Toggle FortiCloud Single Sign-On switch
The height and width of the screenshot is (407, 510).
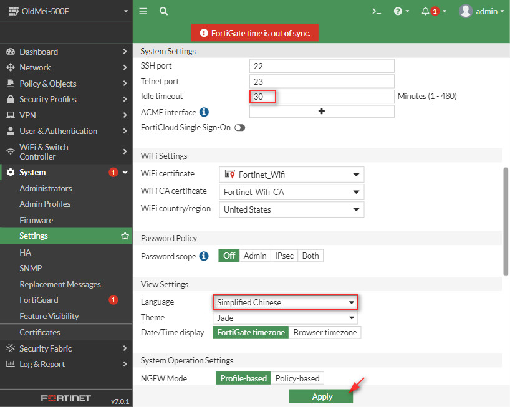(239, 128)
